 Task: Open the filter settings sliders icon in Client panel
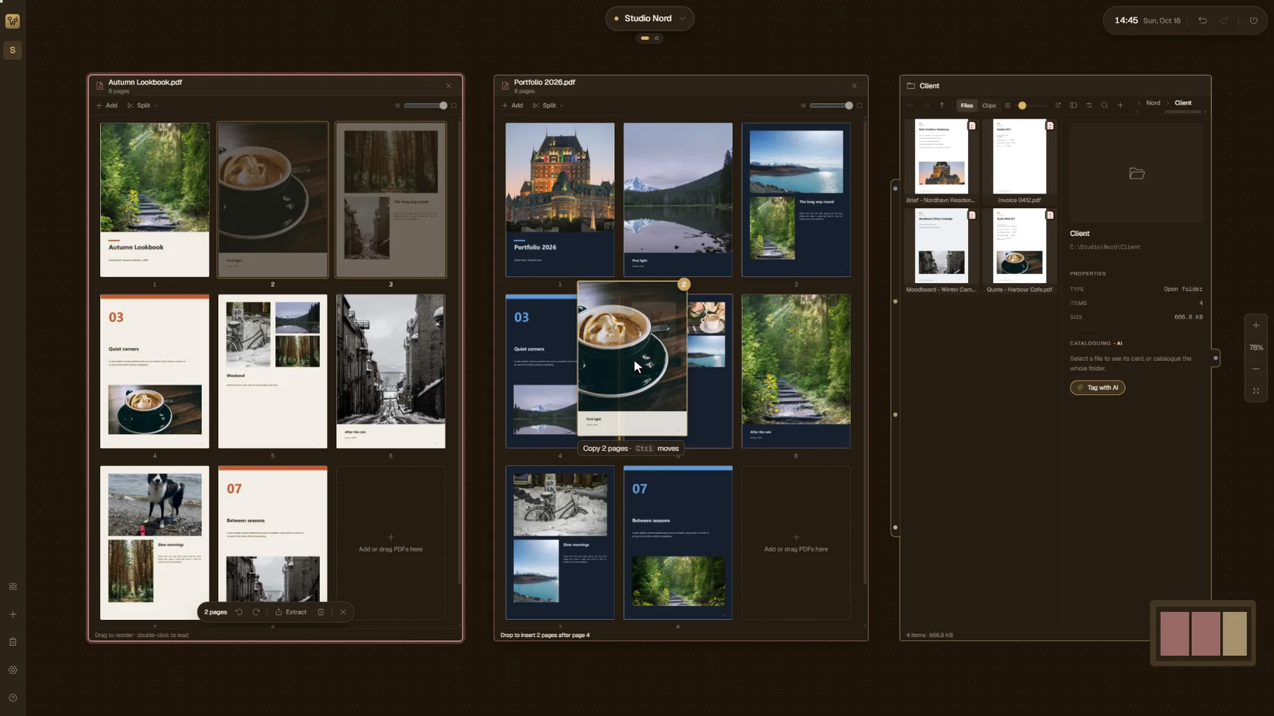point(1089,106)
